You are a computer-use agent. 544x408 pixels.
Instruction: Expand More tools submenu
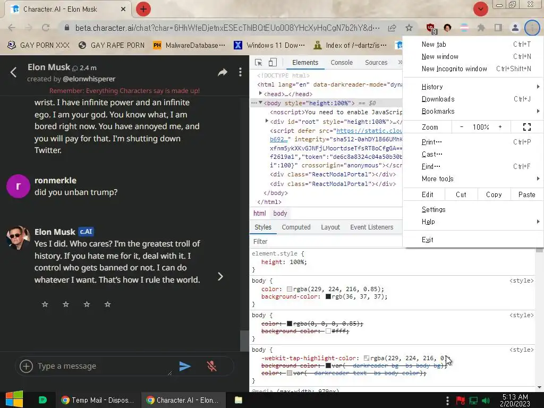pyautogui.click(x=473, y=178)
